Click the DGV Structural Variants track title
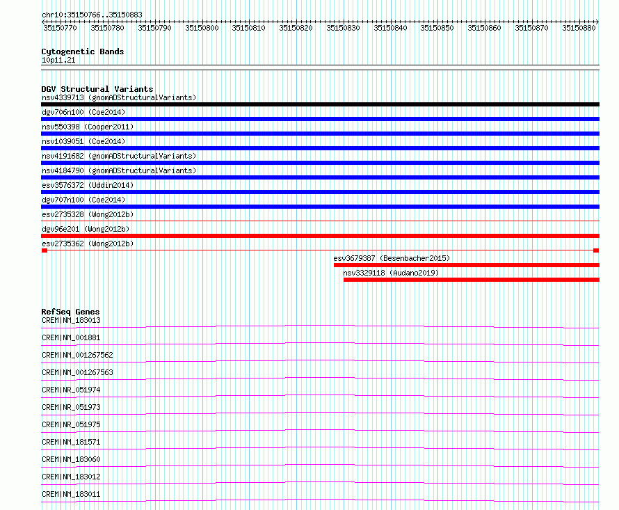This screenshot has width=619, height=510. (x=97, y=89)
